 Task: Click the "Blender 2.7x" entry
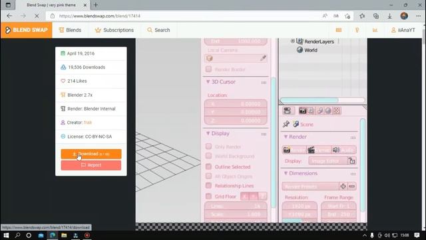[80, 95]
